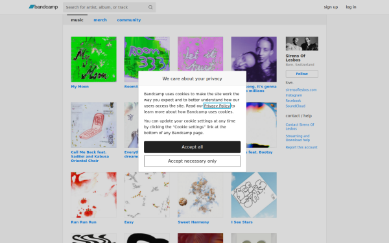The height and width of the screenshot is (243, 389).
Task: Open the Call Me Back flip-phone cover
Action: [93, 125]
